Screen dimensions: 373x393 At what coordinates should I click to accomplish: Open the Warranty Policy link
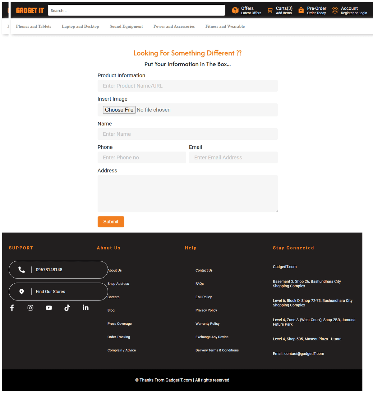[207, 323]
